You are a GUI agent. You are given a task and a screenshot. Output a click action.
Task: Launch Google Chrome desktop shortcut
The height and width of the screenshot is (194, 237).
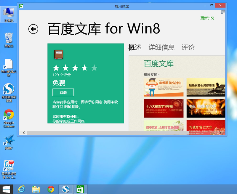9,118
